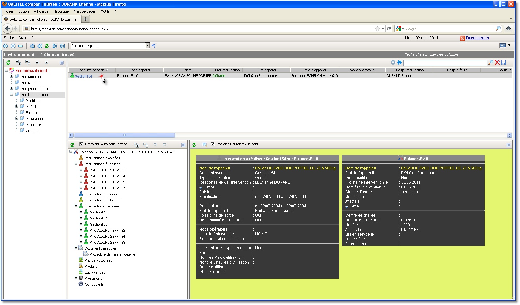
Task: Select Clôturées under Mes interventions
Action: pyautogui.click(x=33, y=131)
